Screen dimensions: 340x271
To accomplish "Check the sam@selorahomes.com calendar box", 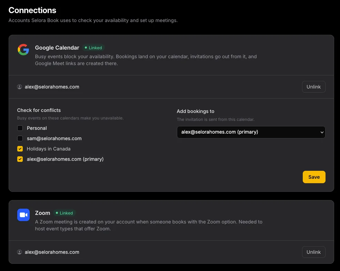I will [x=20, y=138].
